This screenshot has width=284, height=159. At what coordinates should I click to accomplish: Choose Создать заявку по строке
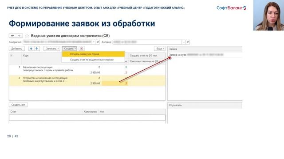(x=93, y=54)
